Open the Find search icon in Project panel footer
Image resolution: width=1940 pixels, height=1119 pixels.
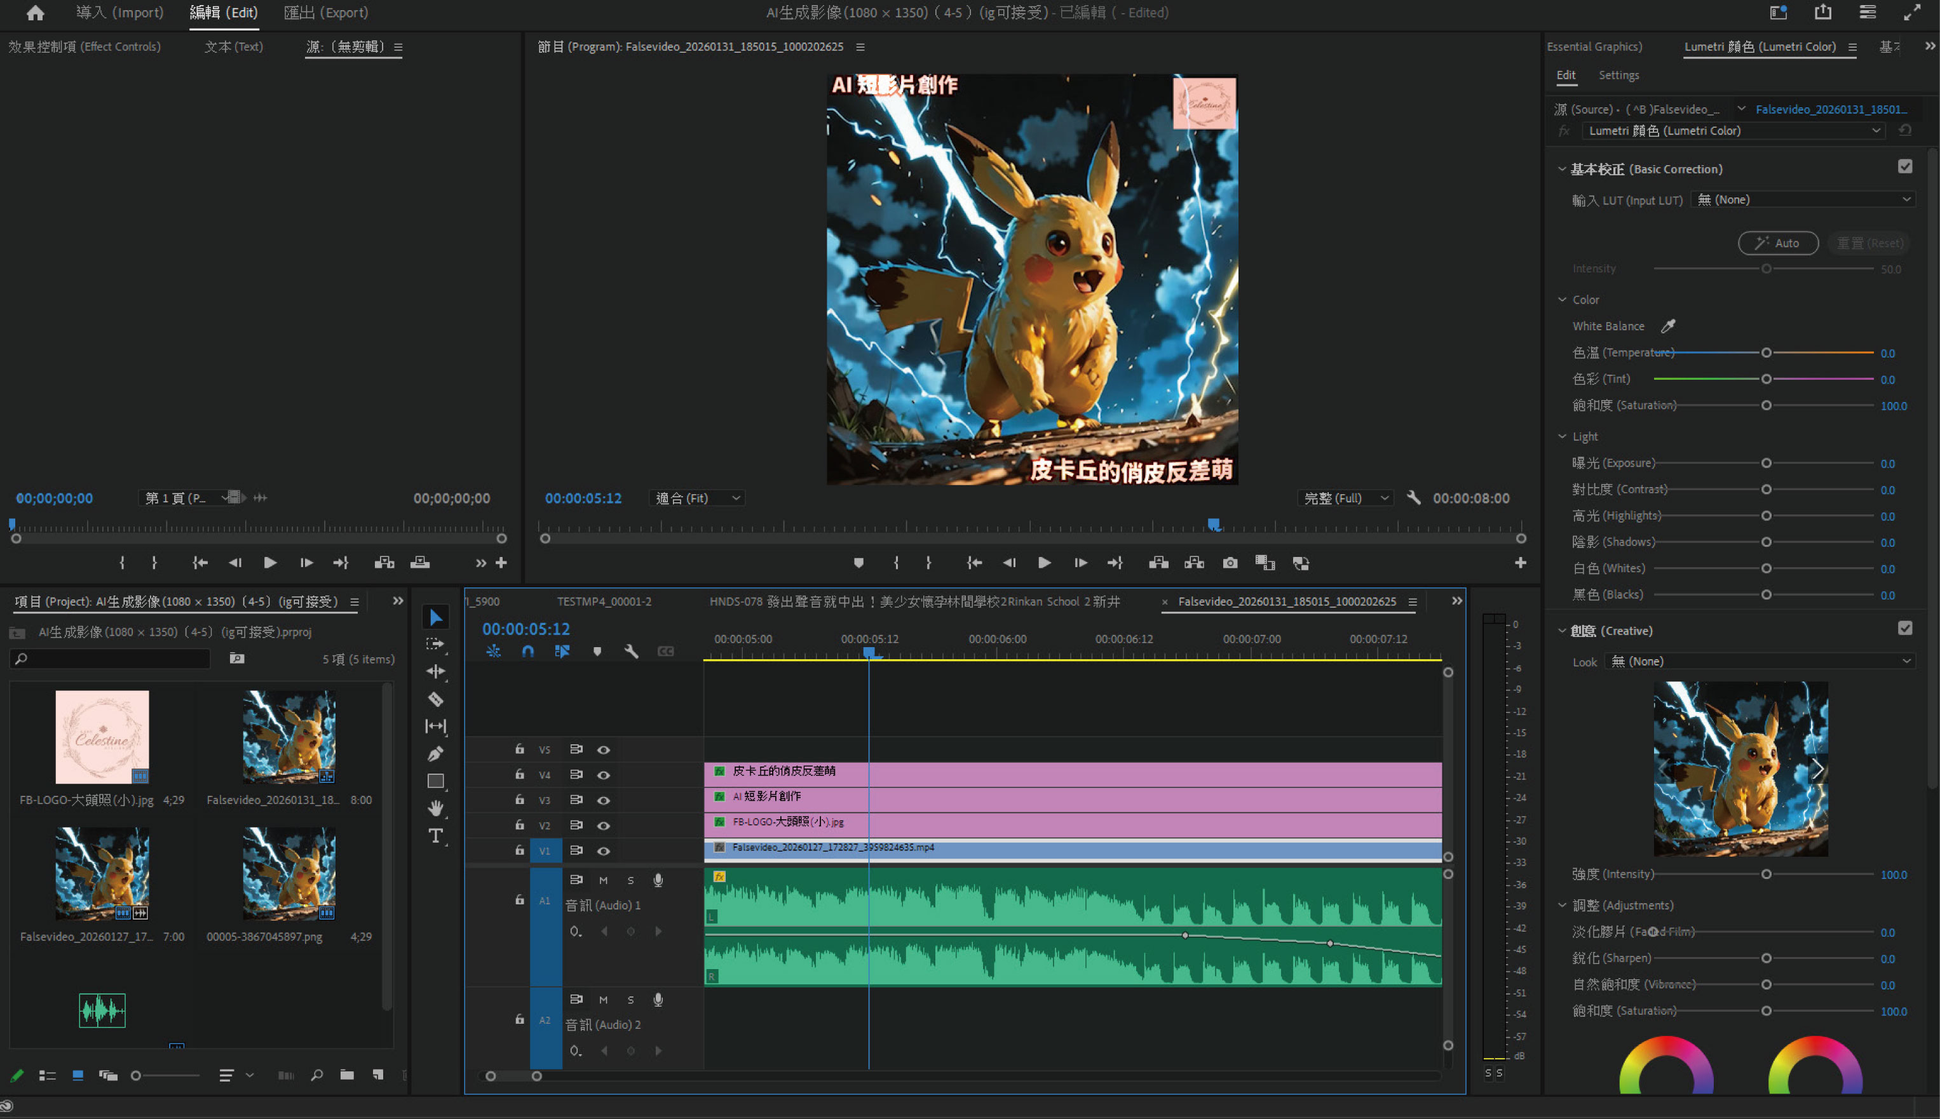click(x=316, y=1075)
